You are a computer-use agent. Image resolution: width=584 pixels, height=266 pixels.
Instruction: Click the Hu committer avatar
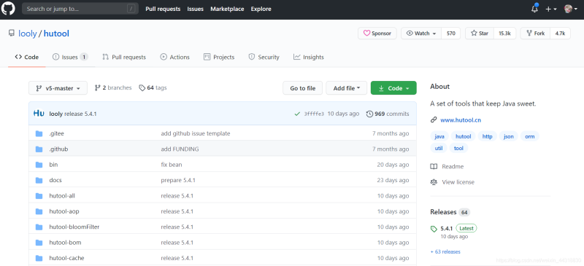(39, 114)
